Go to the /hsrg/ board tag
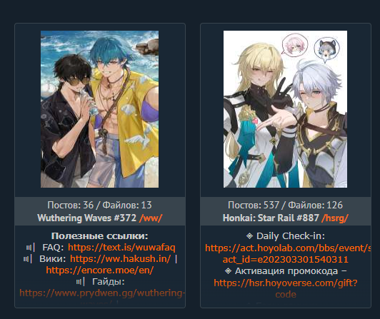This screenshot has width=380, height=319. pyautogui.click(x=335, y=218)
